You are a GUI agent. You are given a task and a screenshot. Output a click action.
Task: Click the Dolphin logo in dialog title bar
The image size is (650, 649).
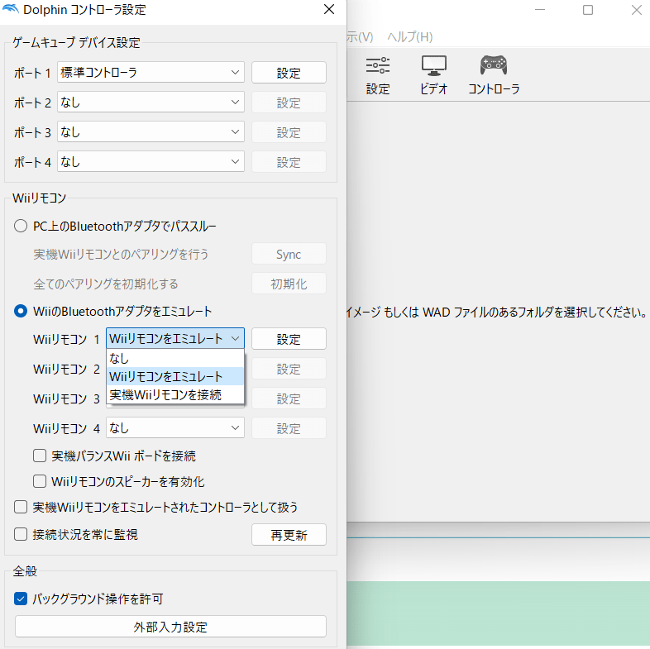[11, 9]
